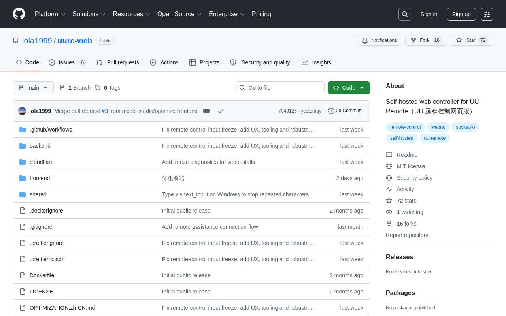Expand the Platform menu in the header

coord(50,14)
